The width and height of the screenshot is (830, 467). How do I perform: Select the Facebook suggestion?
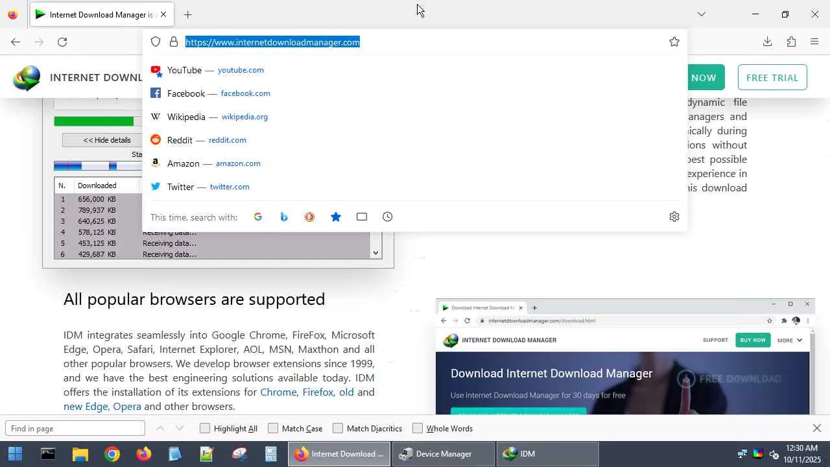pyautogui.click(x=414, y=93)
